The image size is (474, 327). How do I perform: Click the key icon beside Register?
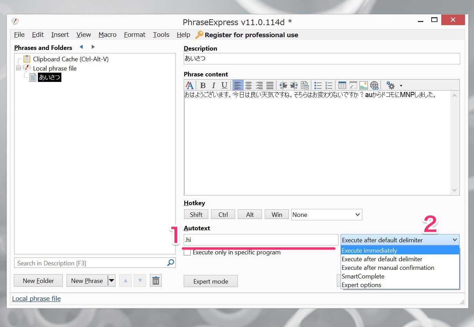coord(199,35)
